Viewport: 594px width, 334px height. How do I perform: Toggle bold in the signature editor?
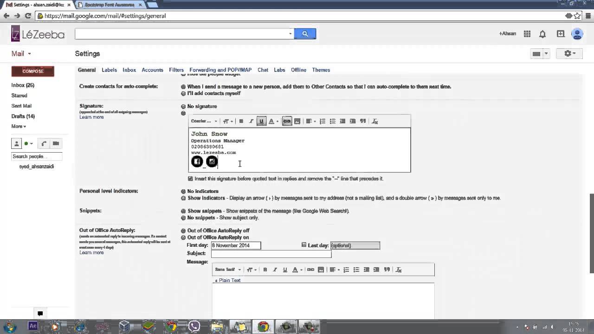click(x=241, y=121)
